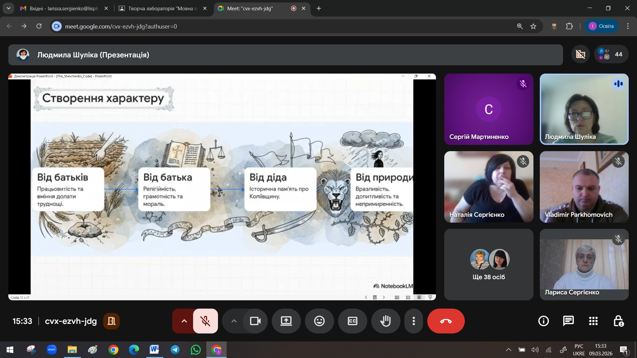Image resolution: width=637 pixels, height=358 pixels.
Task: Click the red leave call button
Action: point(446,321)
